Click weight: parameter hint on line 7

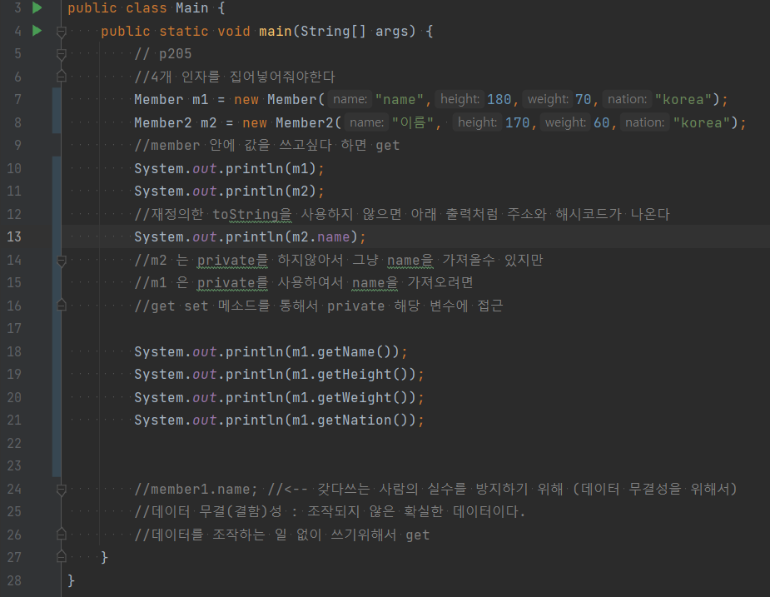[547, 99]
